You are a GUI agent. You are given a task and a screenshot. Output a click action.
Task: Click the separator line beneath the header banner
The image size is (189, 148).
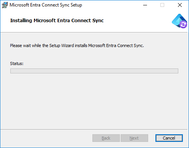(x=94, y=33)
